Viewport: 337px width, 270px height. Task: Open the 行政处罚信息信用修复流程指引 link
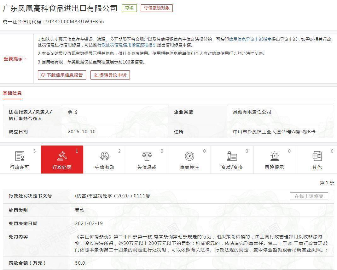pos(127,45)
